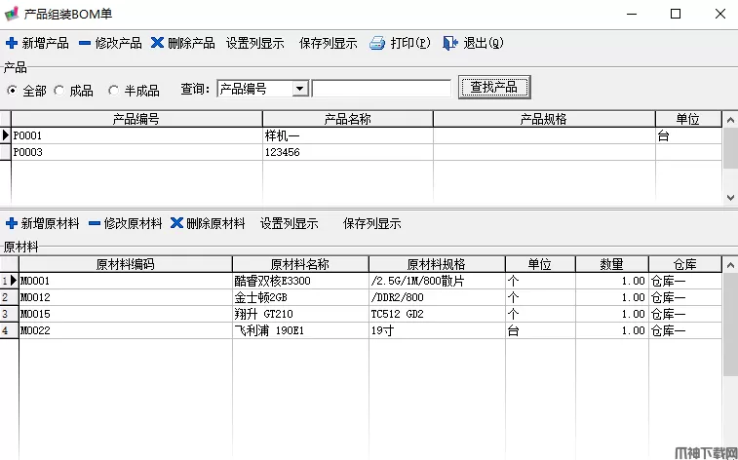Click the 仓库一 cell for M0001
Screen dimensions: 738x460
[685, 281]
